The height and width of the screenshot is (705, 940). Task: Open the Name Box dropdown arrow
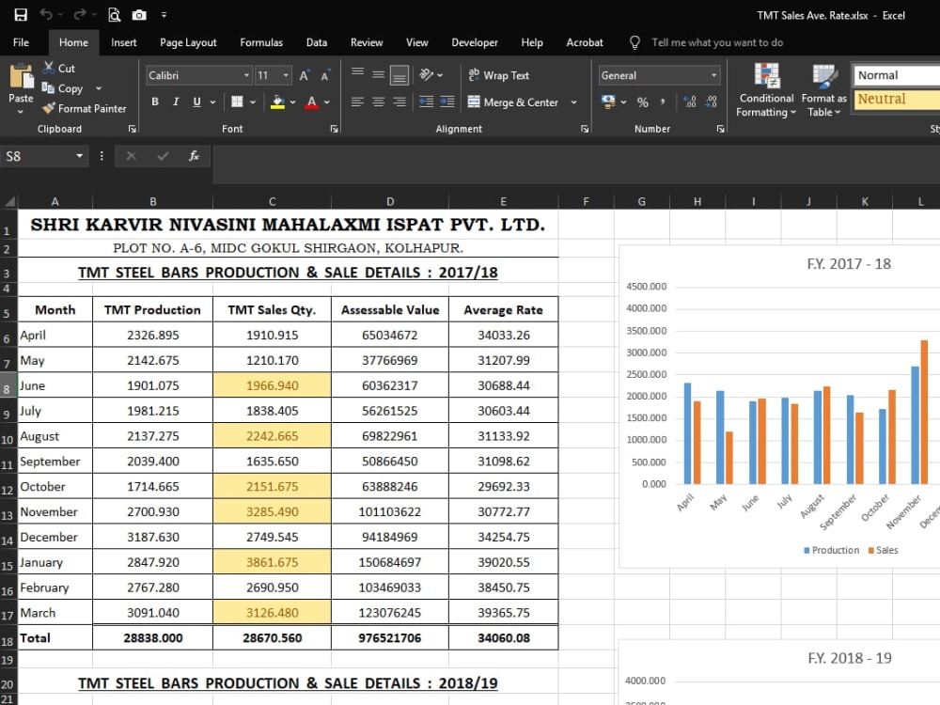click(x=79, y=156)
